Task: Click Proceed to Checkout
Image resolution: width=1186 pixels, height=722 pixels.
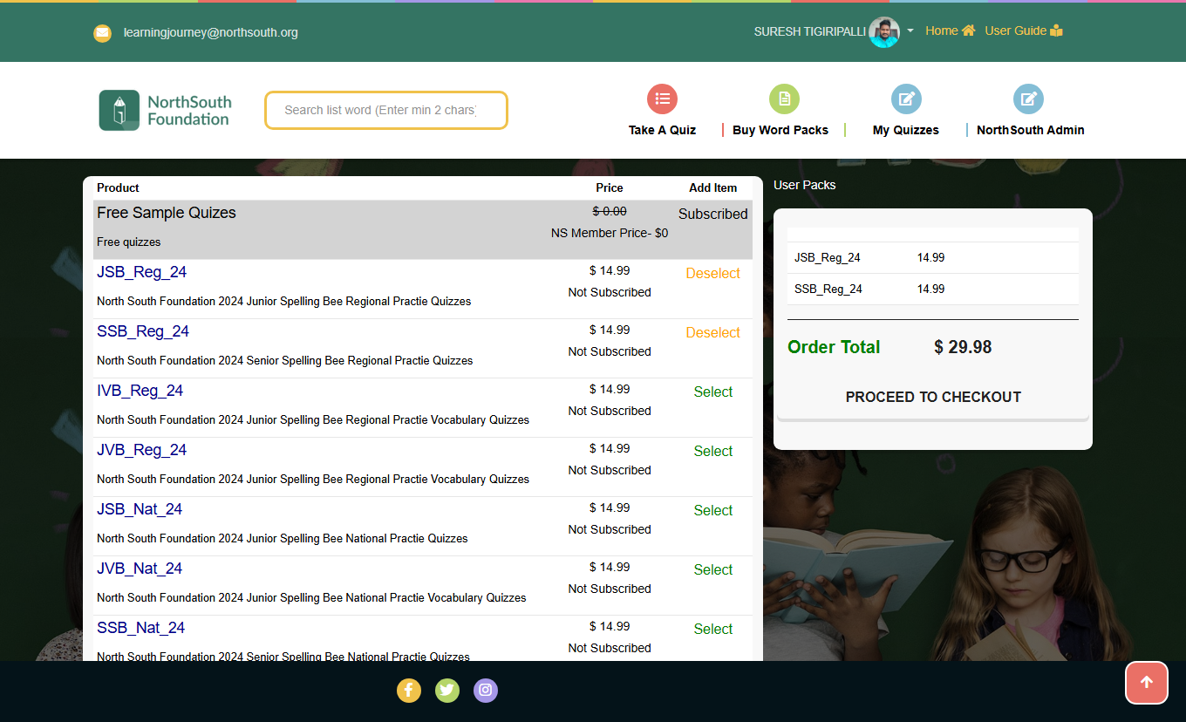Action: (933, 397)
